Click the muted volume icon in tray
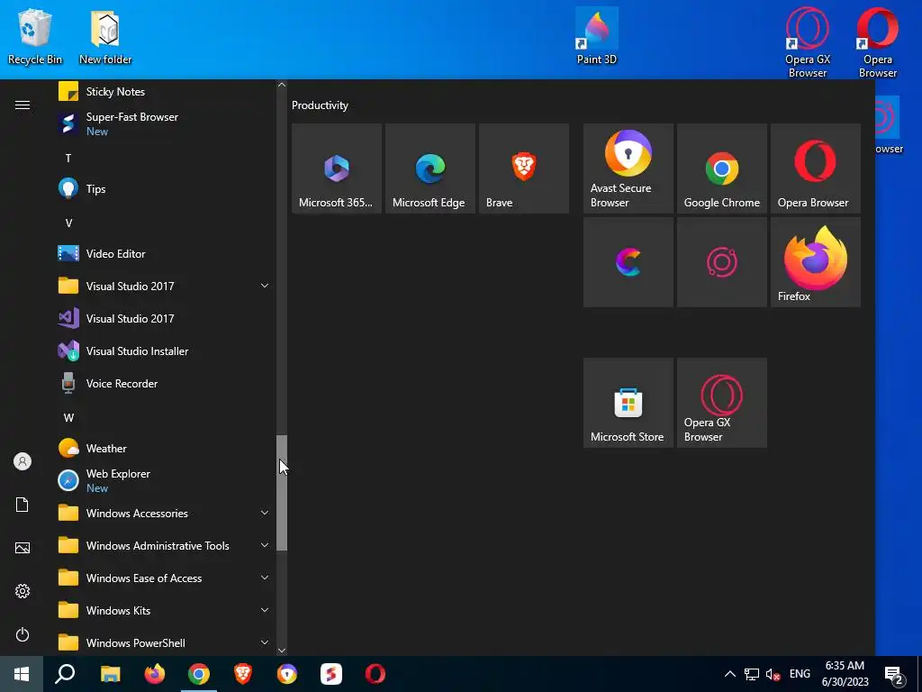922x692 pixels. (x=773, y=674)
